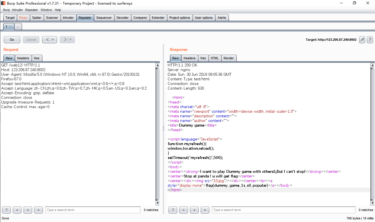Select Response Render view tab
The width and height of the screenshot is (375, 222).
point(229,58)
